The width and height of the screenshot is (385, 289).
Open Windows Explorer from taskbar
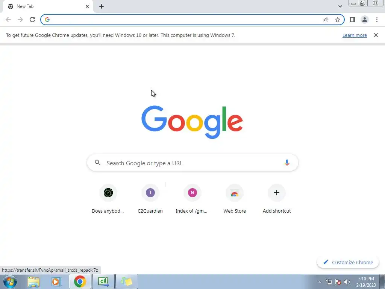33,281
